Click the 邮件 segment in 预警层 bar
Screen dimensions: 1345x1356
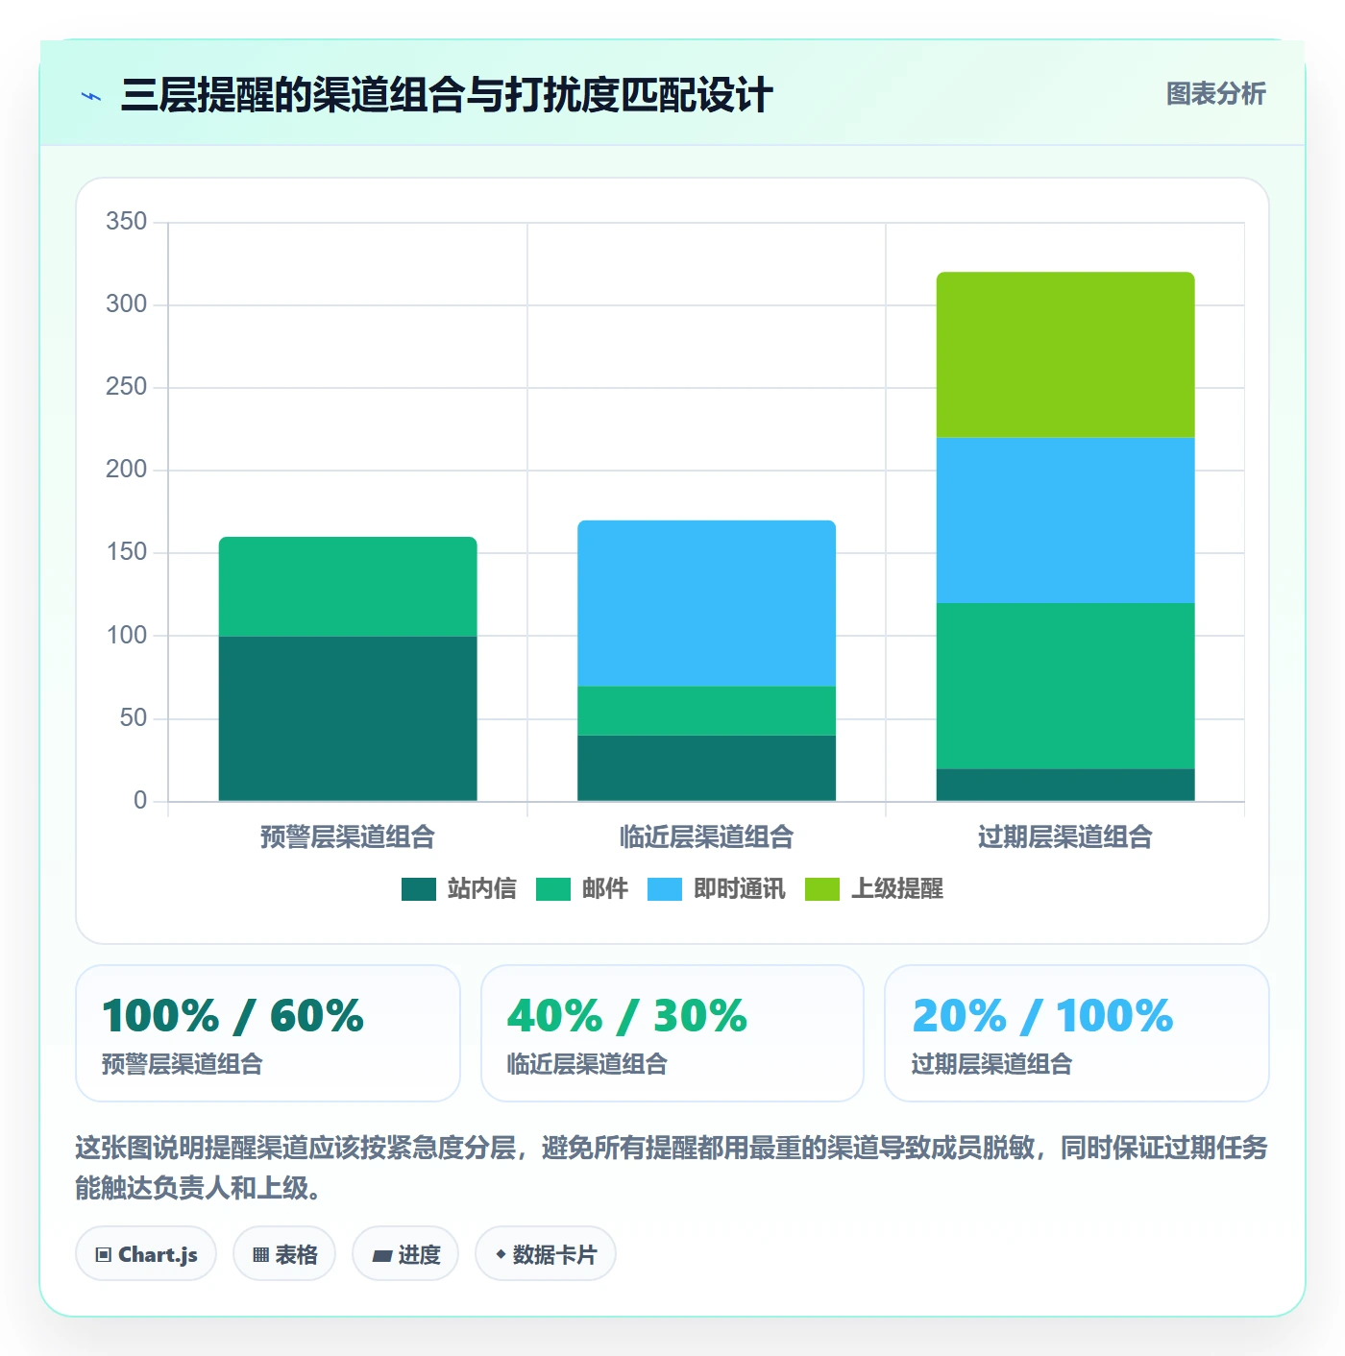pyautogui.click(x=348, y=587)
